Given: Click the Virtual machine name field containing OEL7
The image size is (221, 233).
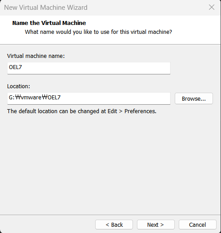Looking at the screenshot, I should pyautogui.click(x=89, y=68).
